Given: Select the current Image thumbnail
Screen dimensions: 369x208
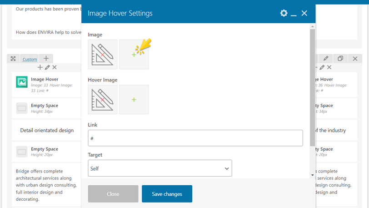Looking at the screenshot, I should 103,55.
